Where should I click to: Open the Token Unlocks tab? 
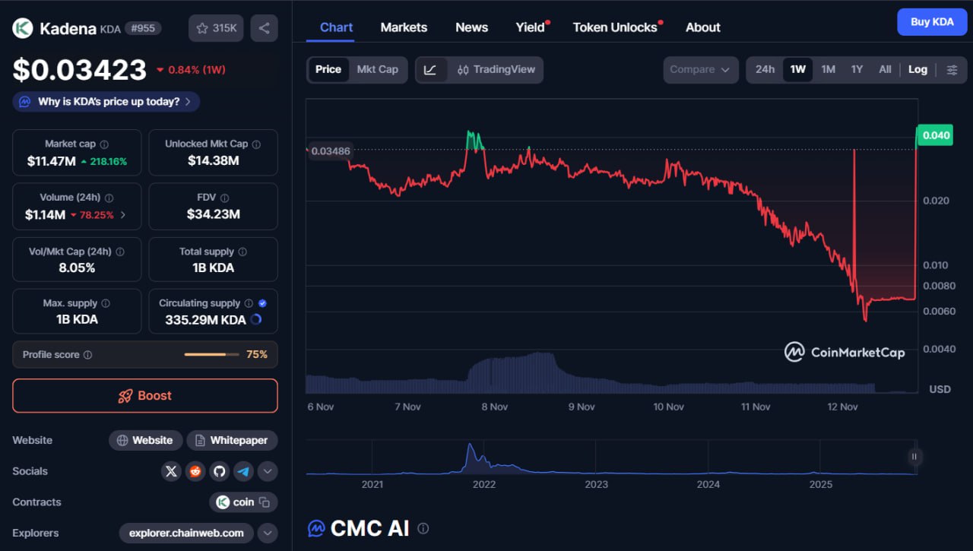(615, 27)
